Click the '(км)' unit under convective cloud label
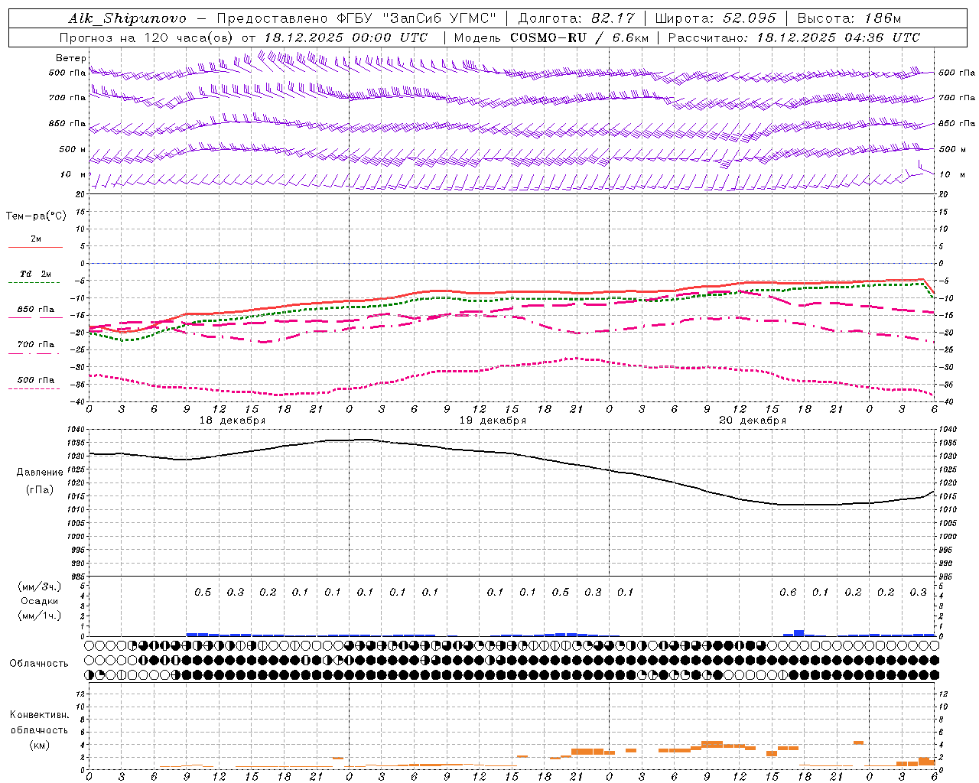 tap(39, 745)
